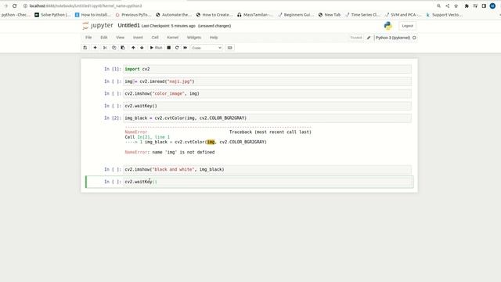501x282 pixels.
Task: Run the selected cell
Action: [x=157, y=48]
